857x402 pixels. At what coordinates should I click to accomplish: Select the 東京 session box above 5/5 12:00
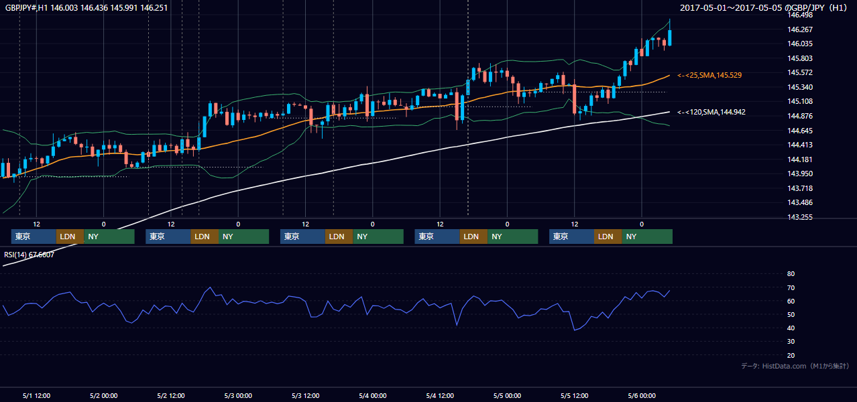click(x=571, y=237)
